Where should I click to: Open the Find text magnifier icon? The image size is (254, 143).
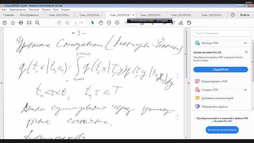click(x=37, y=23)
